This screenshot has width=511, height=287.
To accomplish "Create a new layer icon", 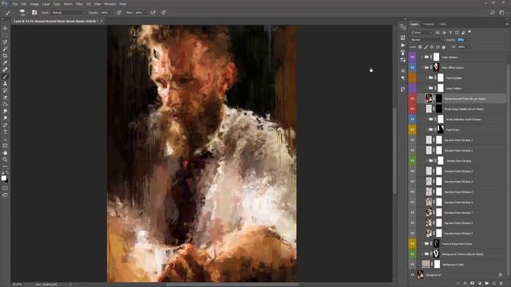I will point(493,284).
